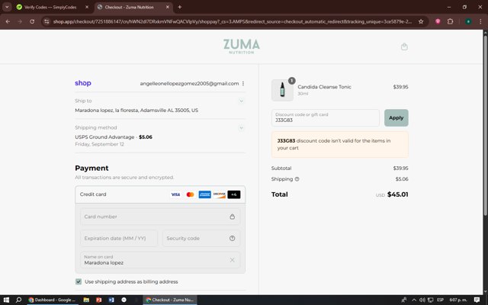Open the Chrome three-dot menu
This screenshot has height=305, width=488.
(480, 21)
